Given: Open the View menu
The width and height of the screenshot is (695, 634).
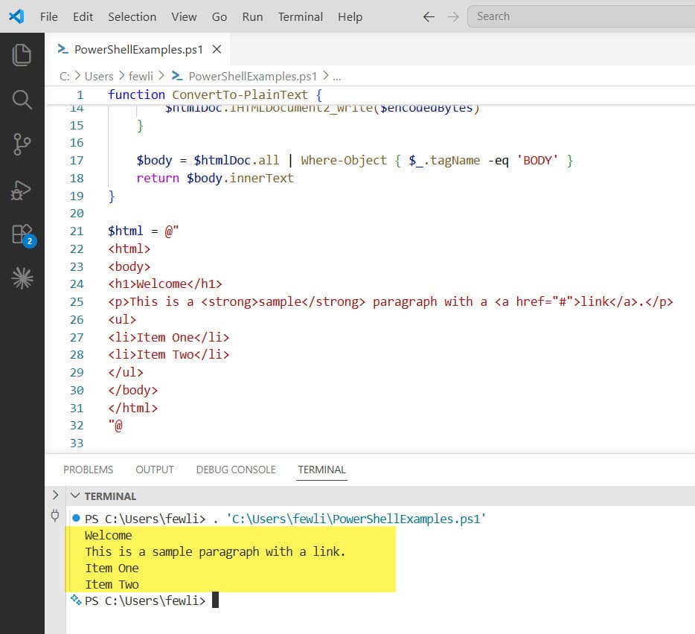Looking at the screenshot, I should pyautogui.click(x=184, y=17).
